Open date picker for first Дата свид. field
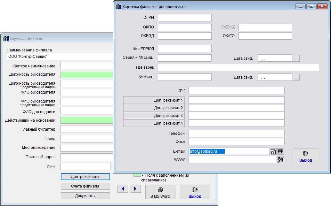331x207 pixels. tap(296, 58)
